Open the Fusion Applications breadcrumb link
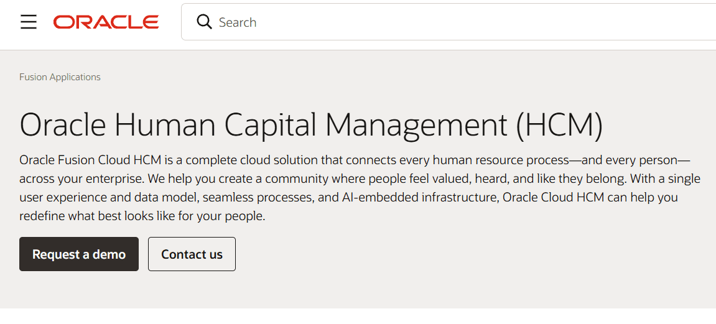The image size is (716, 324). [x=60, y=77]
